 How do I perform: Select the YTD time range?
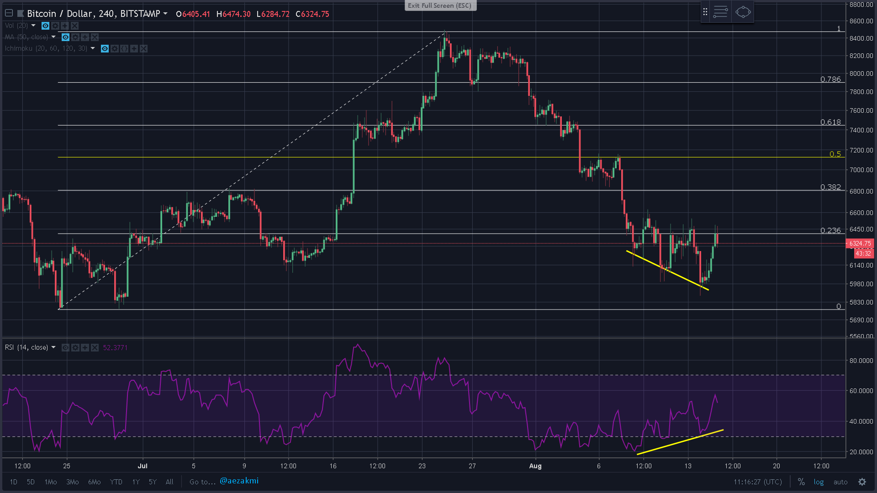[116, 482]
